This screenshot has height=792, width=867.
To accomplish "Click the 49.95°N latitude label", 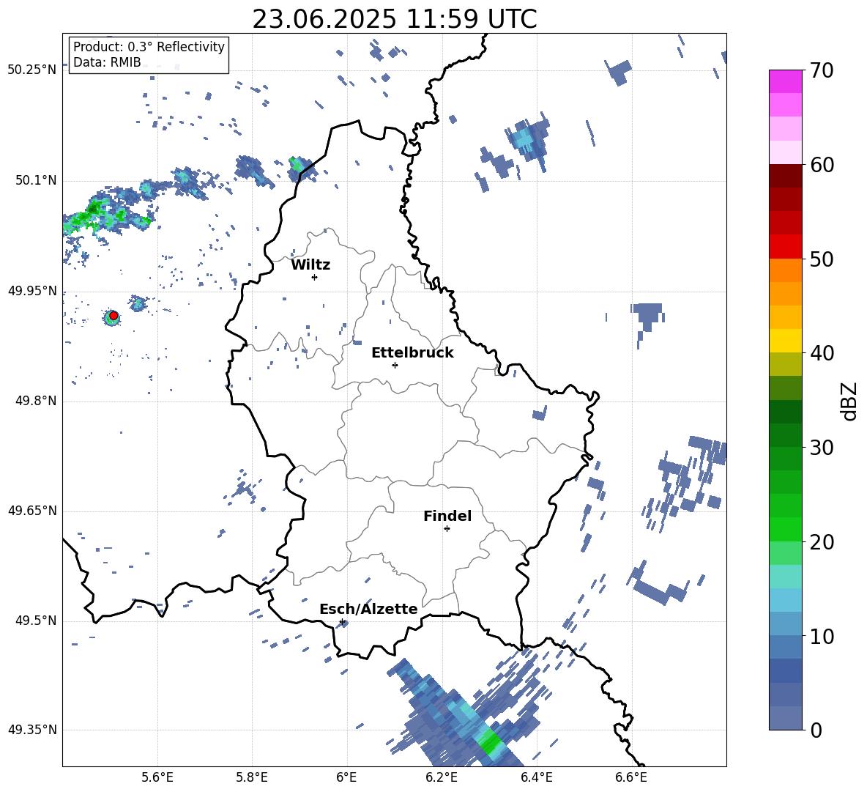I will pos(32,290).
